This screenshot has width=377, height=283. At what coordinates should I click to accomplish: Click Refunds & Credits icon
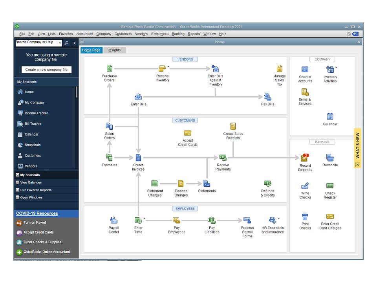coord(267,184)
